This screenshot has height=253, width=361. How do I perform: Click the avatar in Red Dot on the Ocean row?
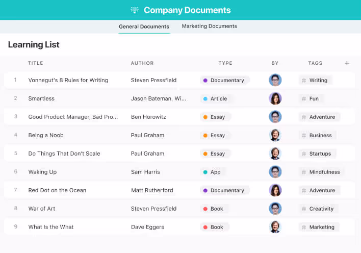pos(275,190)
